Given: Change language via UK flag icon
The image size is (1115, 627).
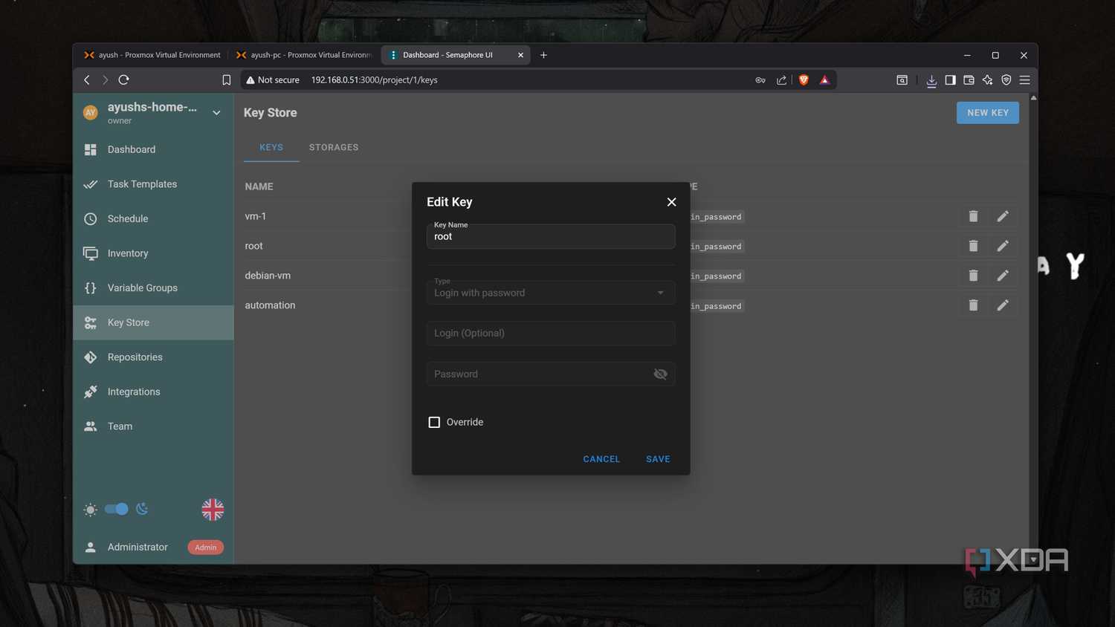Looking at the screenshot, I should (213, 510).
